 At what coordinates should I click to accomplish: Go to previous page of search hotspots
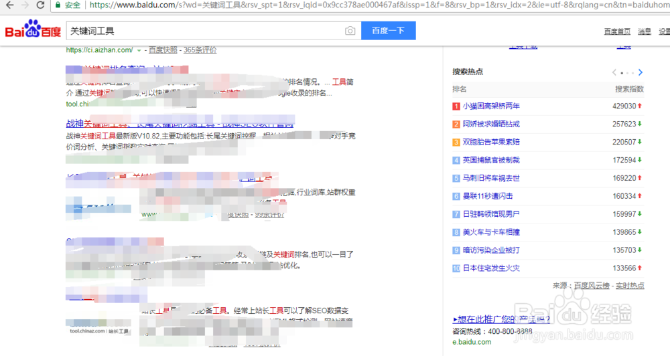click(614, 72)
